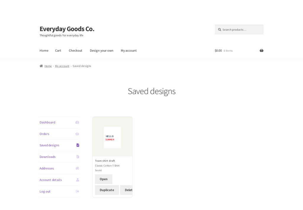Screen dimensions: 303x210
Task: Delete the Team shirt draft design
Action: coord(126,190)
